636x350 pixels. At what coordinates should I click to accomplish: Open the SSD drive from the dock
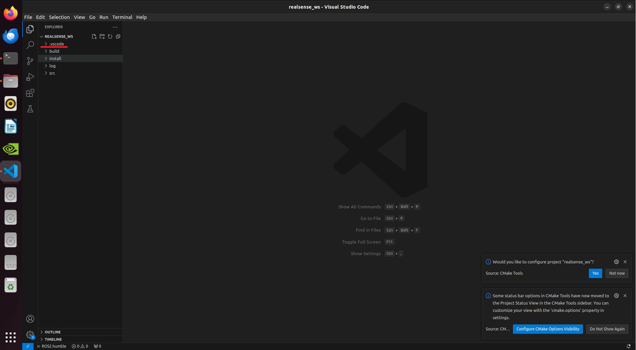pos(11,263)
